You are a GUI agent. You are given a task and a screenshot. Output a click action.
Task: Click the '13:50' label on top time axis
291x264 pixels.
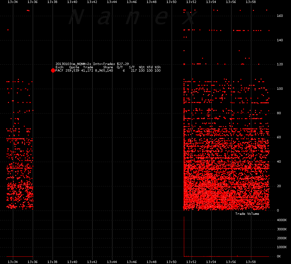(x=171, y=2)
